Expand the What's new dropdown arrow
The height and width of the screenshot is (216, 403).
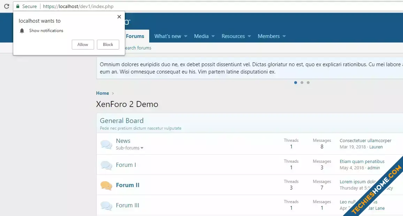pos(185,36)
